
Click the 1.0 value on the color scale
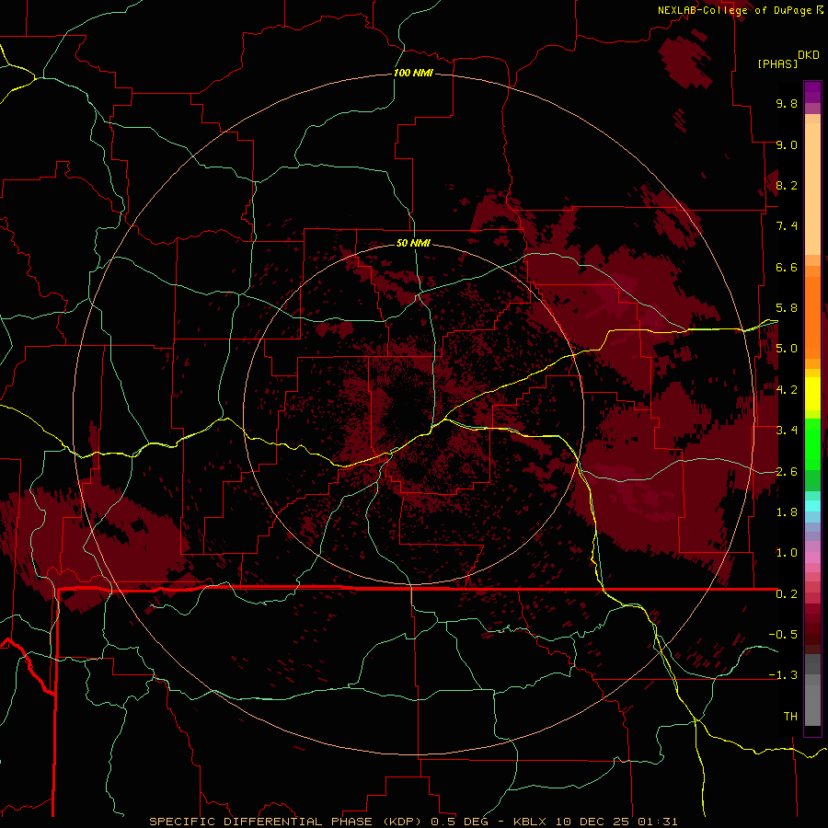pos(787,553)
